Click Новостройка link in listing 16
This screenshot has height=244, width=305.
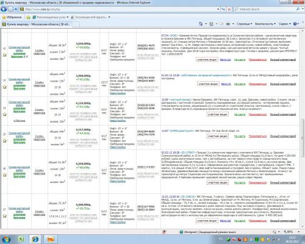[x=118, y=181]
